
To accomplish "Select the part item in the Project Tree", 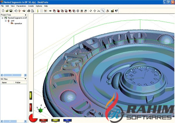I will 13,21.
